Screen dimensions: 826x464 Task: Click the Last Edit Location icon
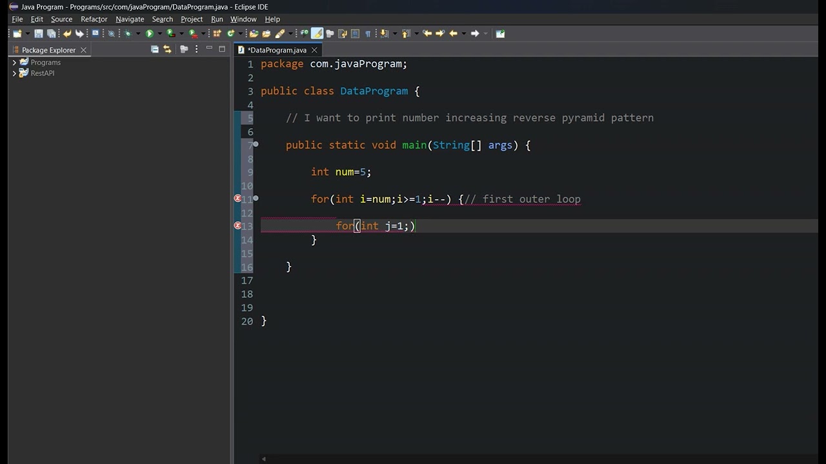[427, 34]
